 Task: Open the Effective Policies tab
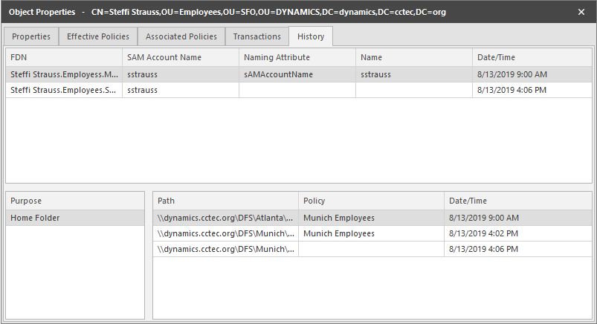[x=98, y=36]
